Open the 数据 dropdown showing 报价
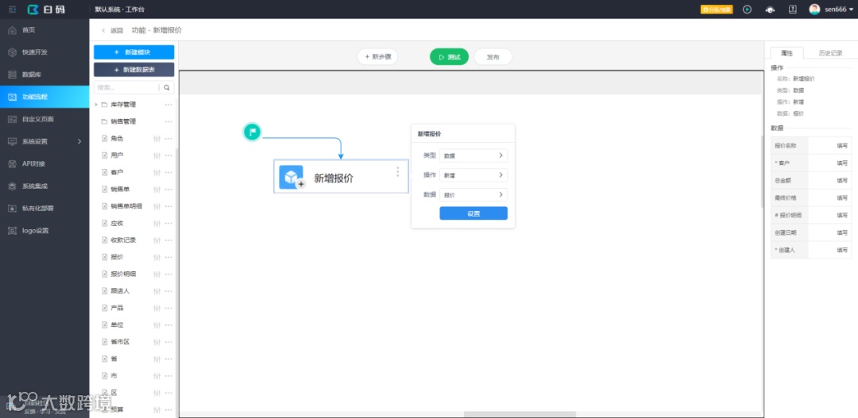 click(x=473, y=195)
